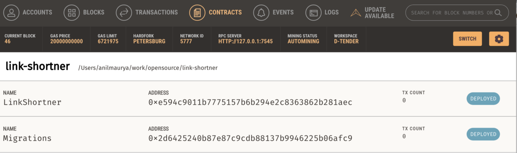
Task: Click the LinkShortner contract address
Action: tap(250, 102)
